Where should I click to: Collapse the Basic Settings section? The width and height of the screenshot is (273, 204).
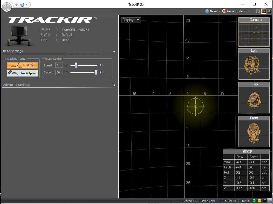114,52
